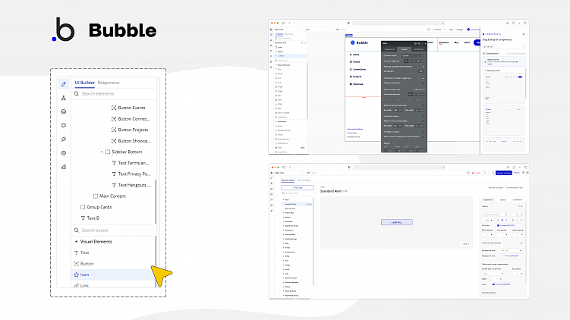570x320 pixels.
Task: Collapse the Sidebar Bottom group arrow
Action: click(102, 152)
